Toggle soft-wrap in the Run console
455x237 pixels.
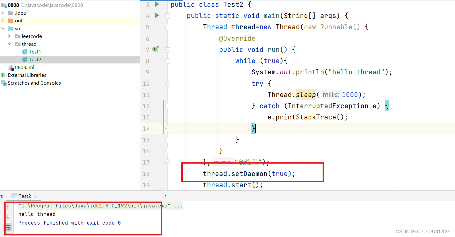[x=8, y=227]
